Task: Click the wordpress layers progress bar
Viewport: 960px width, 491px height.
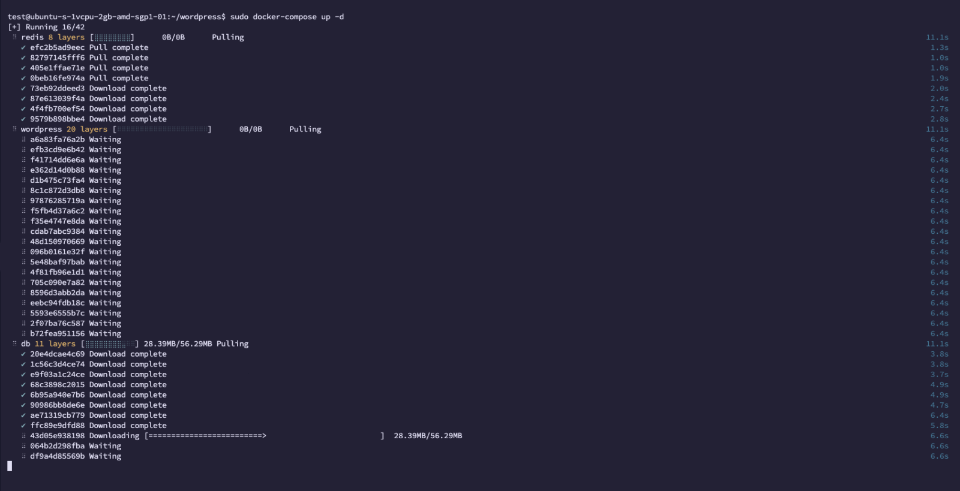Action: (x=162, y=129)
